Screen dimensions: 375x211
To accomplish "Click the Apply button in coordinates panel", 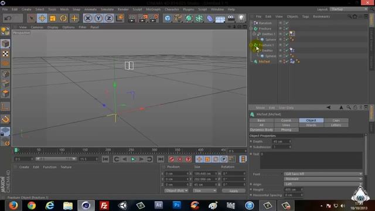I will [234, 191].
